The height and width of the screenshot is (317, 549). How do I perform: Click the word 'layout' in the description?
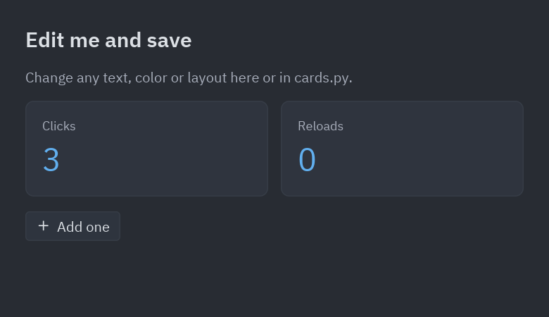(207, 77)
